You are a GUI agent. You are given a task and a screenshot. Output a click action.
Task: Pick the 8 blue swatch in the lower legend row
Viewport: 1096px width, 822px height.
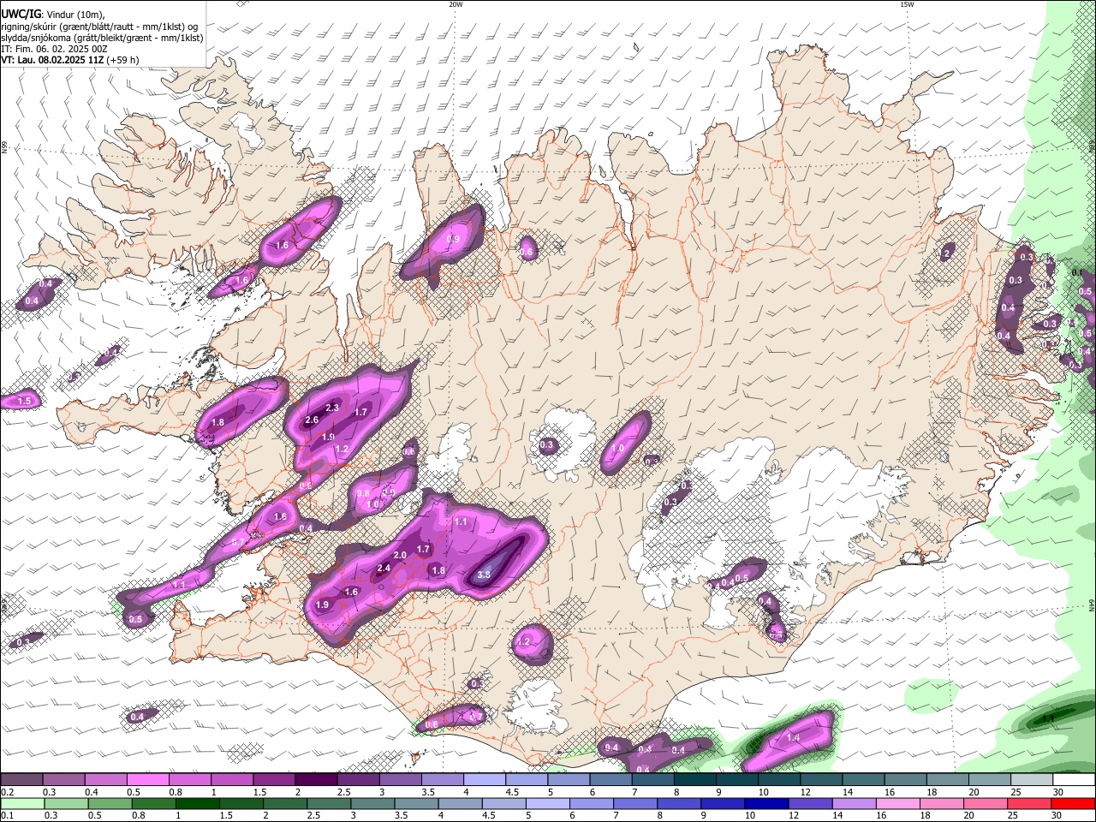coord(679,803)
